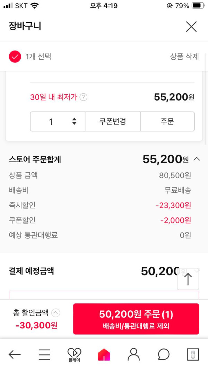This screenshot has height=370, width=208.
Task: Tap 상품 삭제 to delete items
Action: [184, 57]
